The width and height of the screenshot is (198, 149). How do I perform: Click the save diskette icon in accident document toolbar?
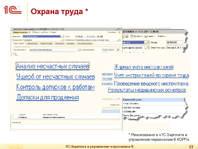coord(30,32)
